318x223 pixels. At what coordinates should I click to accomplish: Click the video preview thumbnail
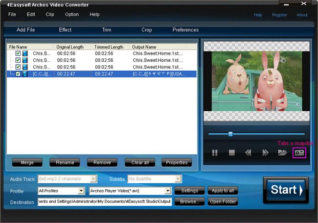click(256, 81)
